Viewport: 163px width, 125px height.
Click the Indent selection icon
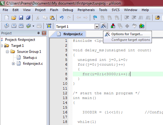(x=126, y=18)
